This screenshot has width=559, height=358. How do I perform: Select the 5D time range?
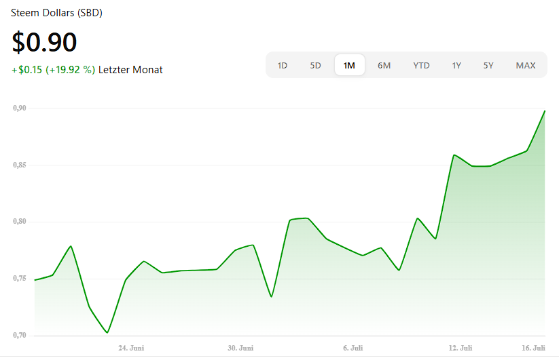pyautogui.click(x=316, y=66)
